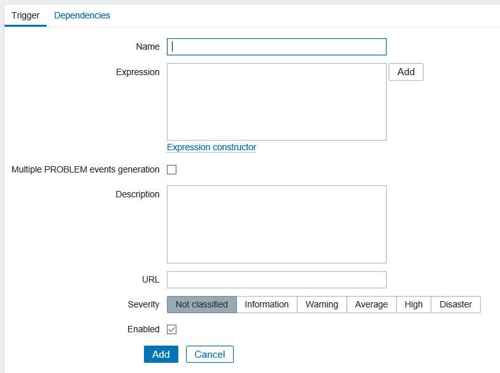Open the Expression constructor link
Screen dimensions: 500x373
(211, 147)
